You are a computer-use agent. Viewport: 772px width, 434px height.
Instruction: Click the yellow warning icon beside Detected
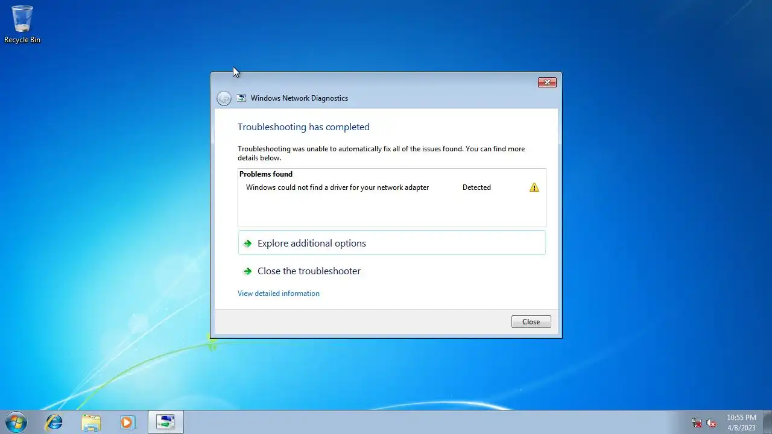[534, 187]
